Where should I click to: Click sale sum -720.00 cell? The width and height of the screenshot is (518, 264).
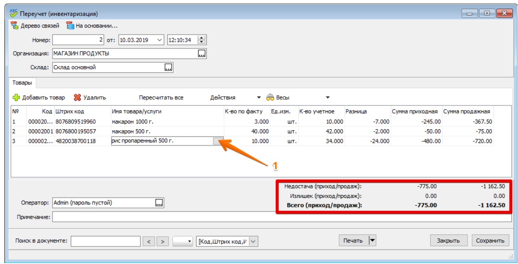pos(468,141)
